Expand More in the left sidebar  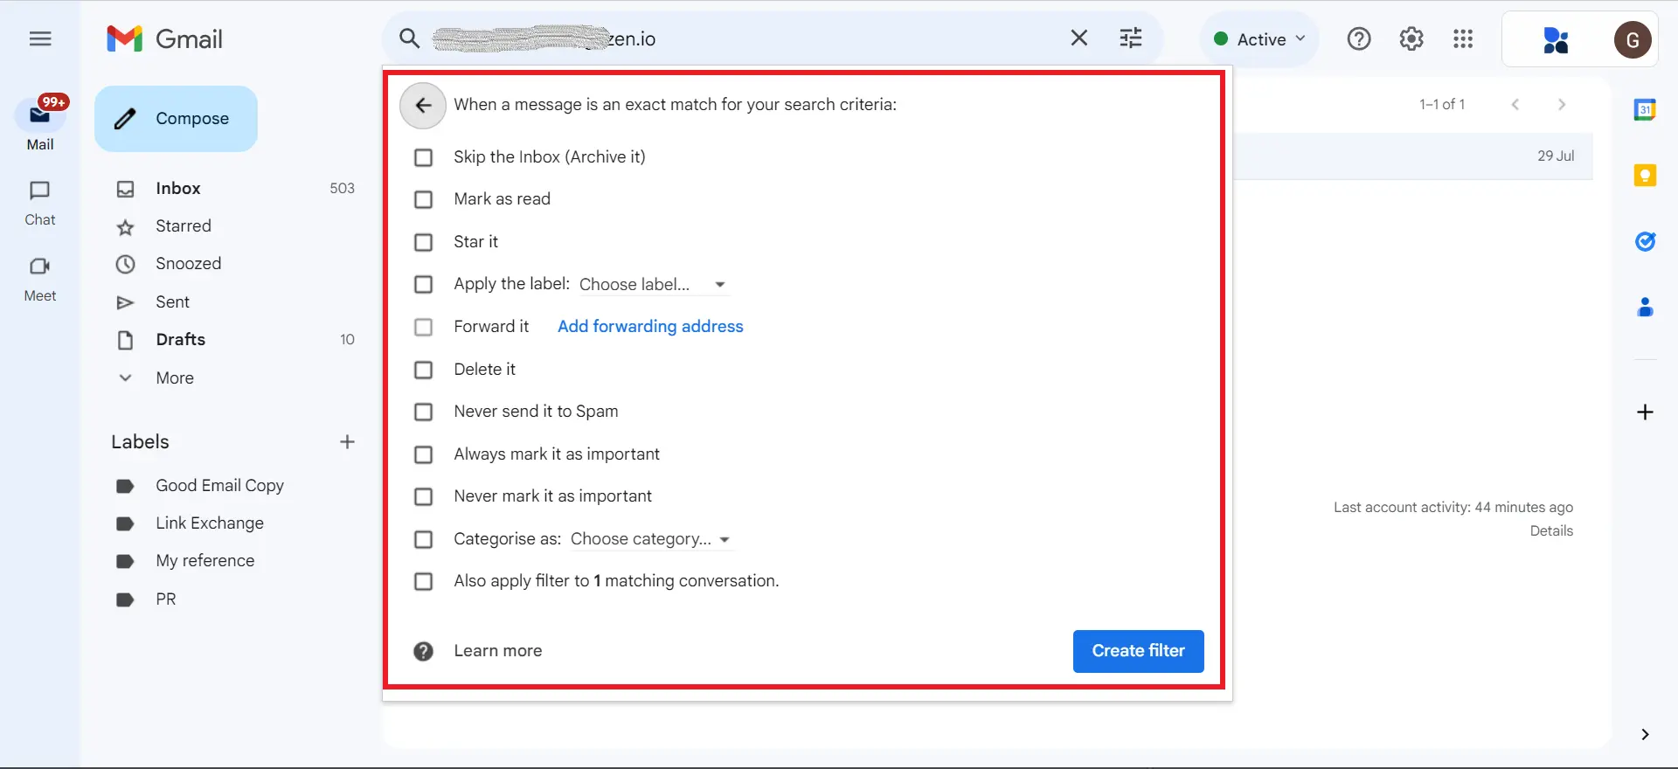(x=175, y=378)
